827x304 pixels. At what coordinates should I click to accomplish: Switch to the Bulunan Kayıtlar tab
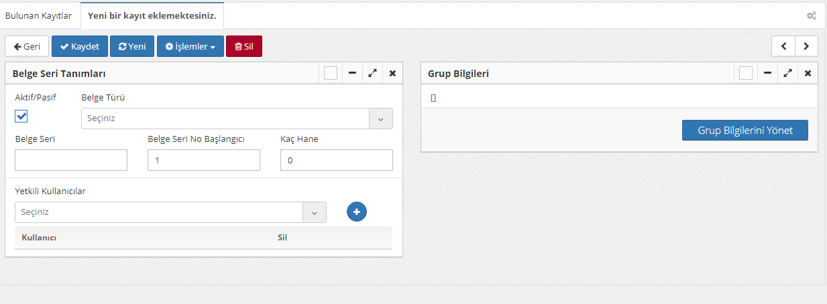pos(39,15)
